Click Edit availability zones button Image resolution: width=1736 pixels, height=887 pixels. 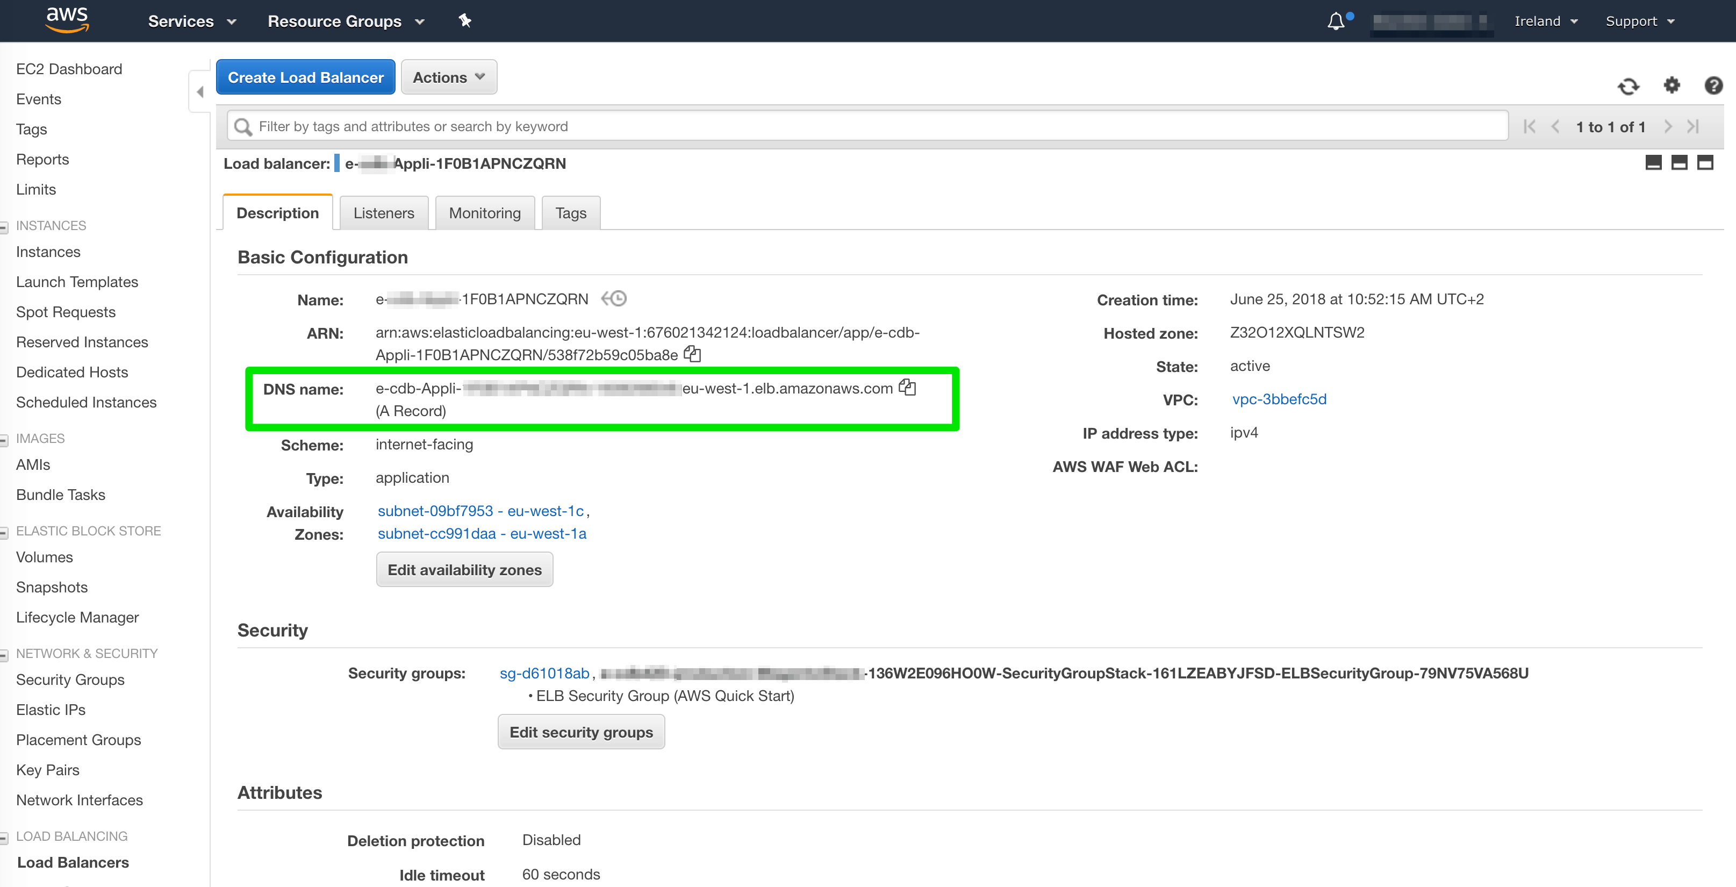coord(464,569)
